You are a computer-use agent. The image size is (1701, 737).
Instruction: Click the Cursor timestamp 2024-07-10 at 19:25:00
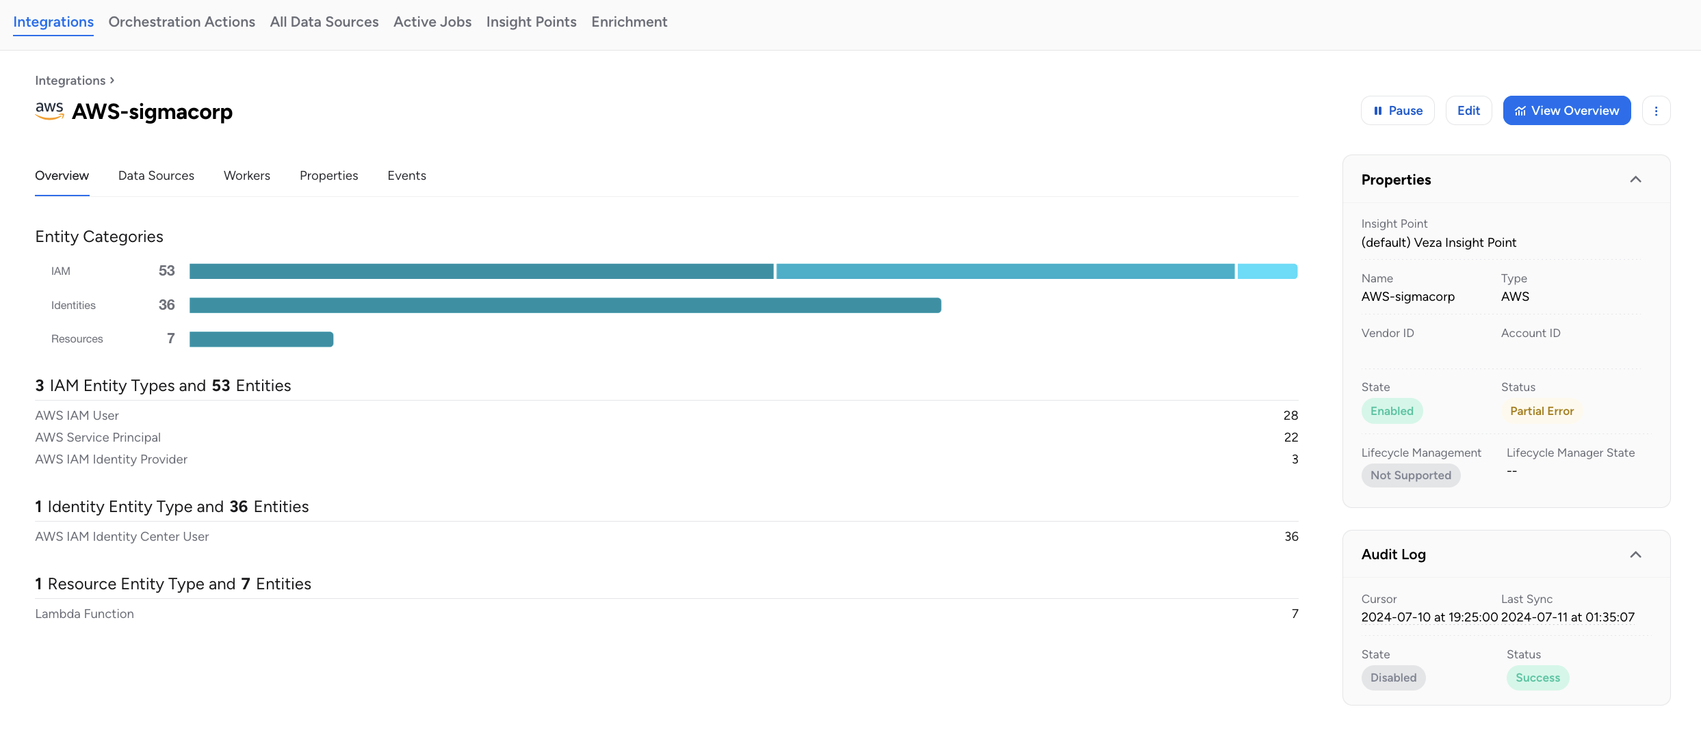click(1429, 617)
